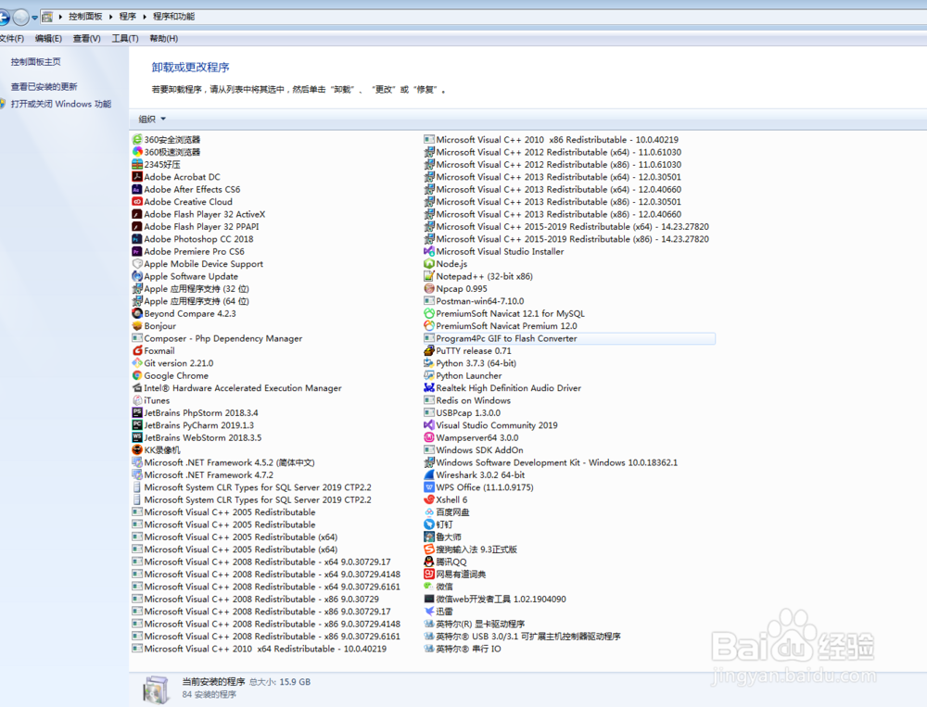Click the 360极速浏览器 colorful icon
Screen dimensions: 927x707
pos(137,152)
